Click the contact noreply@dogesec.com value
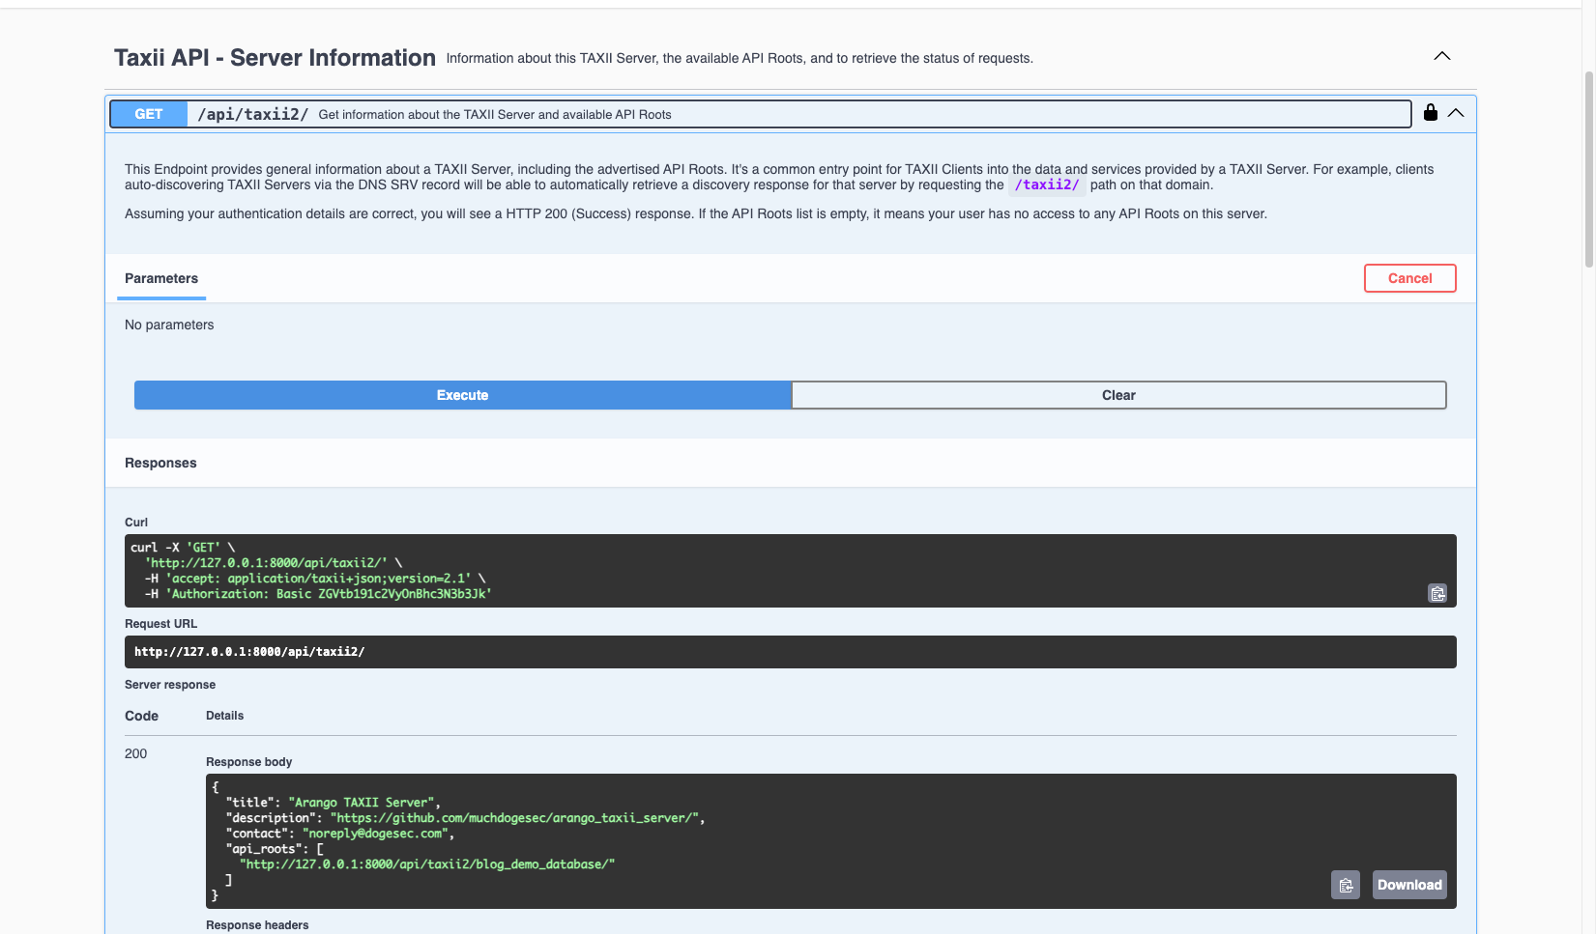Screen dimensions: 1596x934 pyautogui.click(x=375, y=834)
